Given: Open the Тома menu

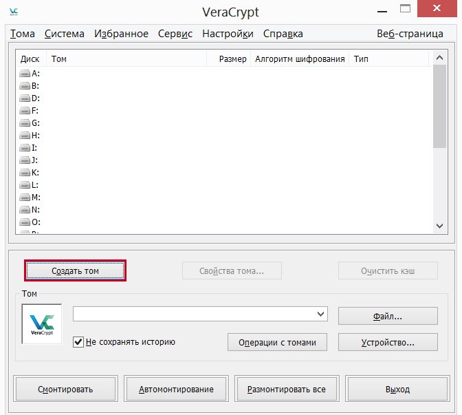Looking at the screenshot, I should pyautogui.click(x=23, y=34).
